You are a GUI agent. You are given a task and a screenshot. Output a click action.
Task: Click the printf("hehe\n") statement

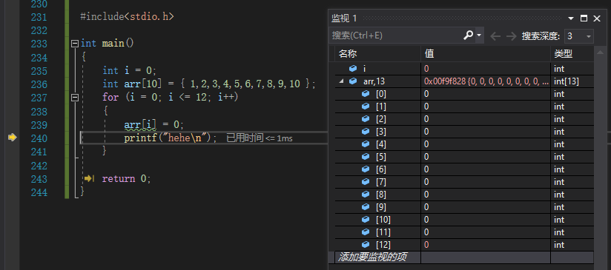pos(171,138)
